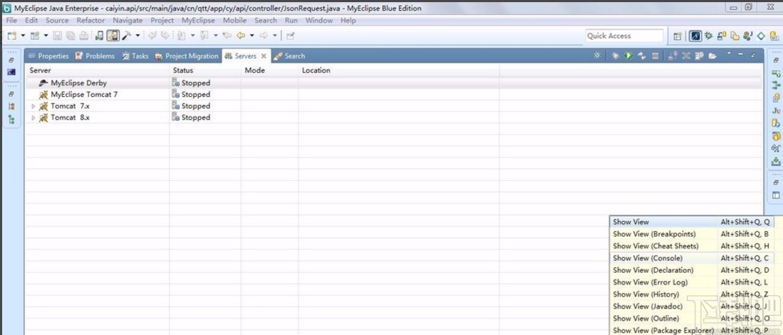Start the server with green run icon
Viewport: 783px width, 335px height.
628,56
